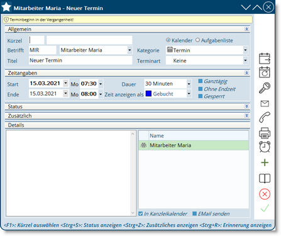Click the blue Gebucht color swatch
This screenshot has height=236, width=281.
pyautogui.click(x=148, y=94)
